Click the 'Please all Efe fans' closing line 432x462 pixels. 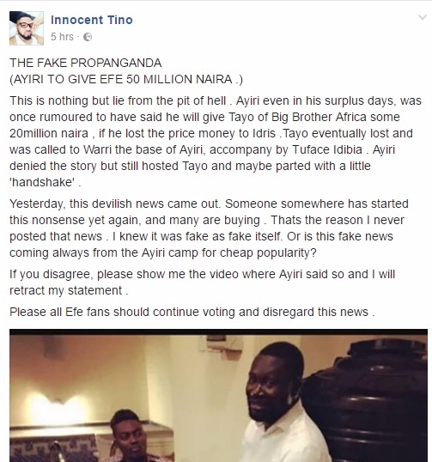[x=192, y=312]
